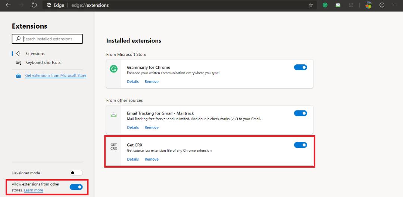Click the Installed extensions heading
The image size is (403, 197).
click(x=134, y=41)
